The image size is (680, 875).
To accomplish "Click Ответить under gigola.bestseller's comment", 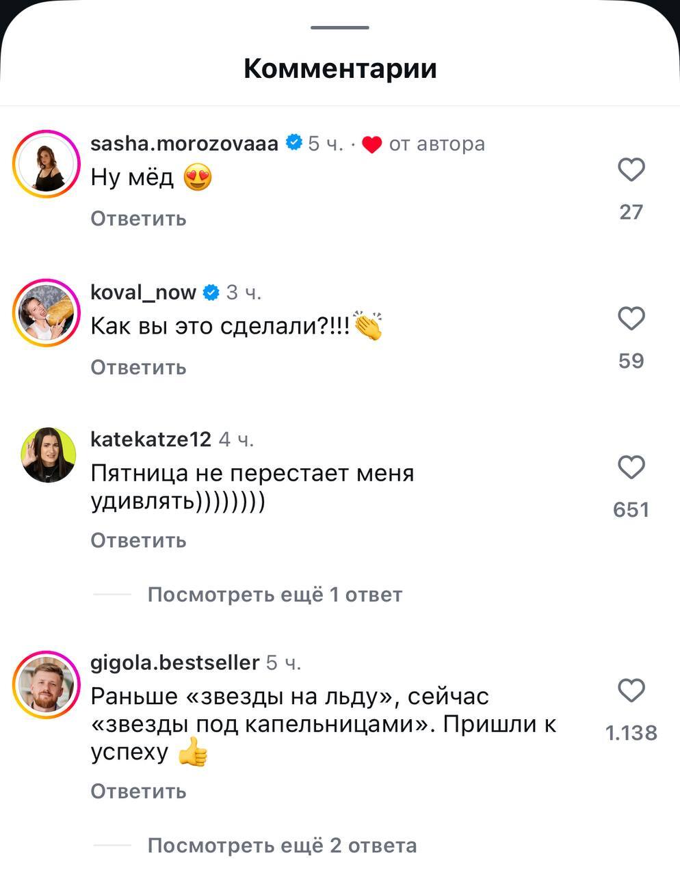I will [x=138, y=791].
